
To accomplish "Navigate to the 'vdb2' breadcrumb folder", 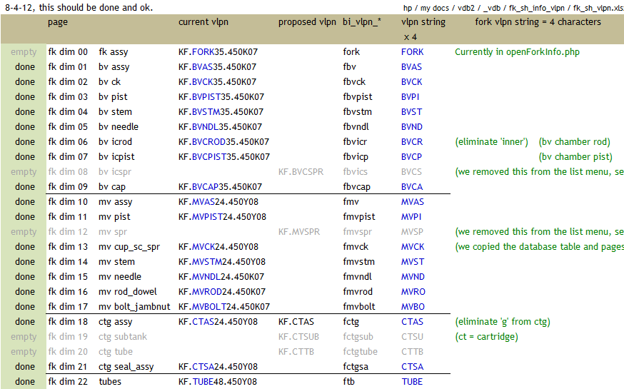I will [466, 8].
